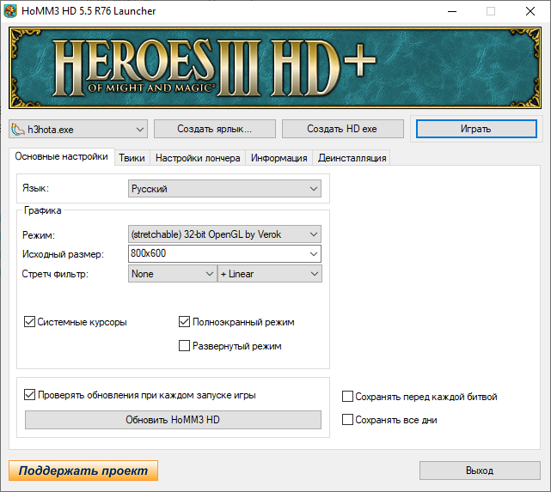Click the Поддержать проект button
The width and height of the screenshot is (551, 492).
click(83, 471)
